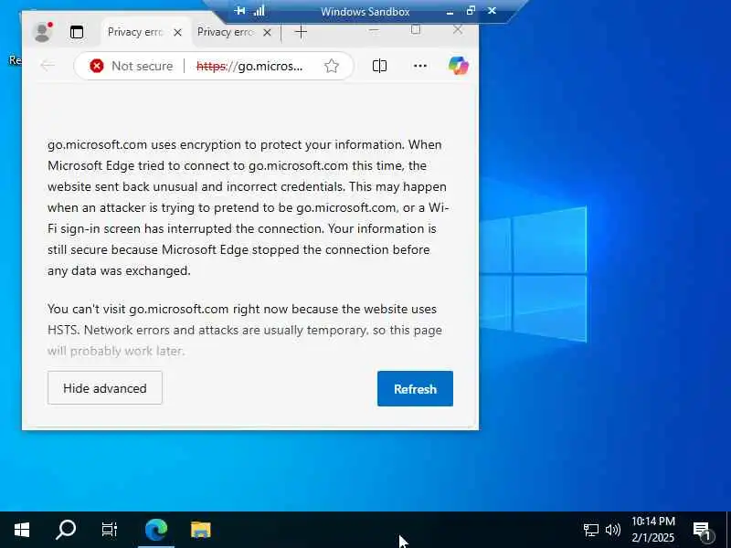Screen dimensions: 731x548
Task: Open the Windows Start menu
Action: (x=21, y=530)
